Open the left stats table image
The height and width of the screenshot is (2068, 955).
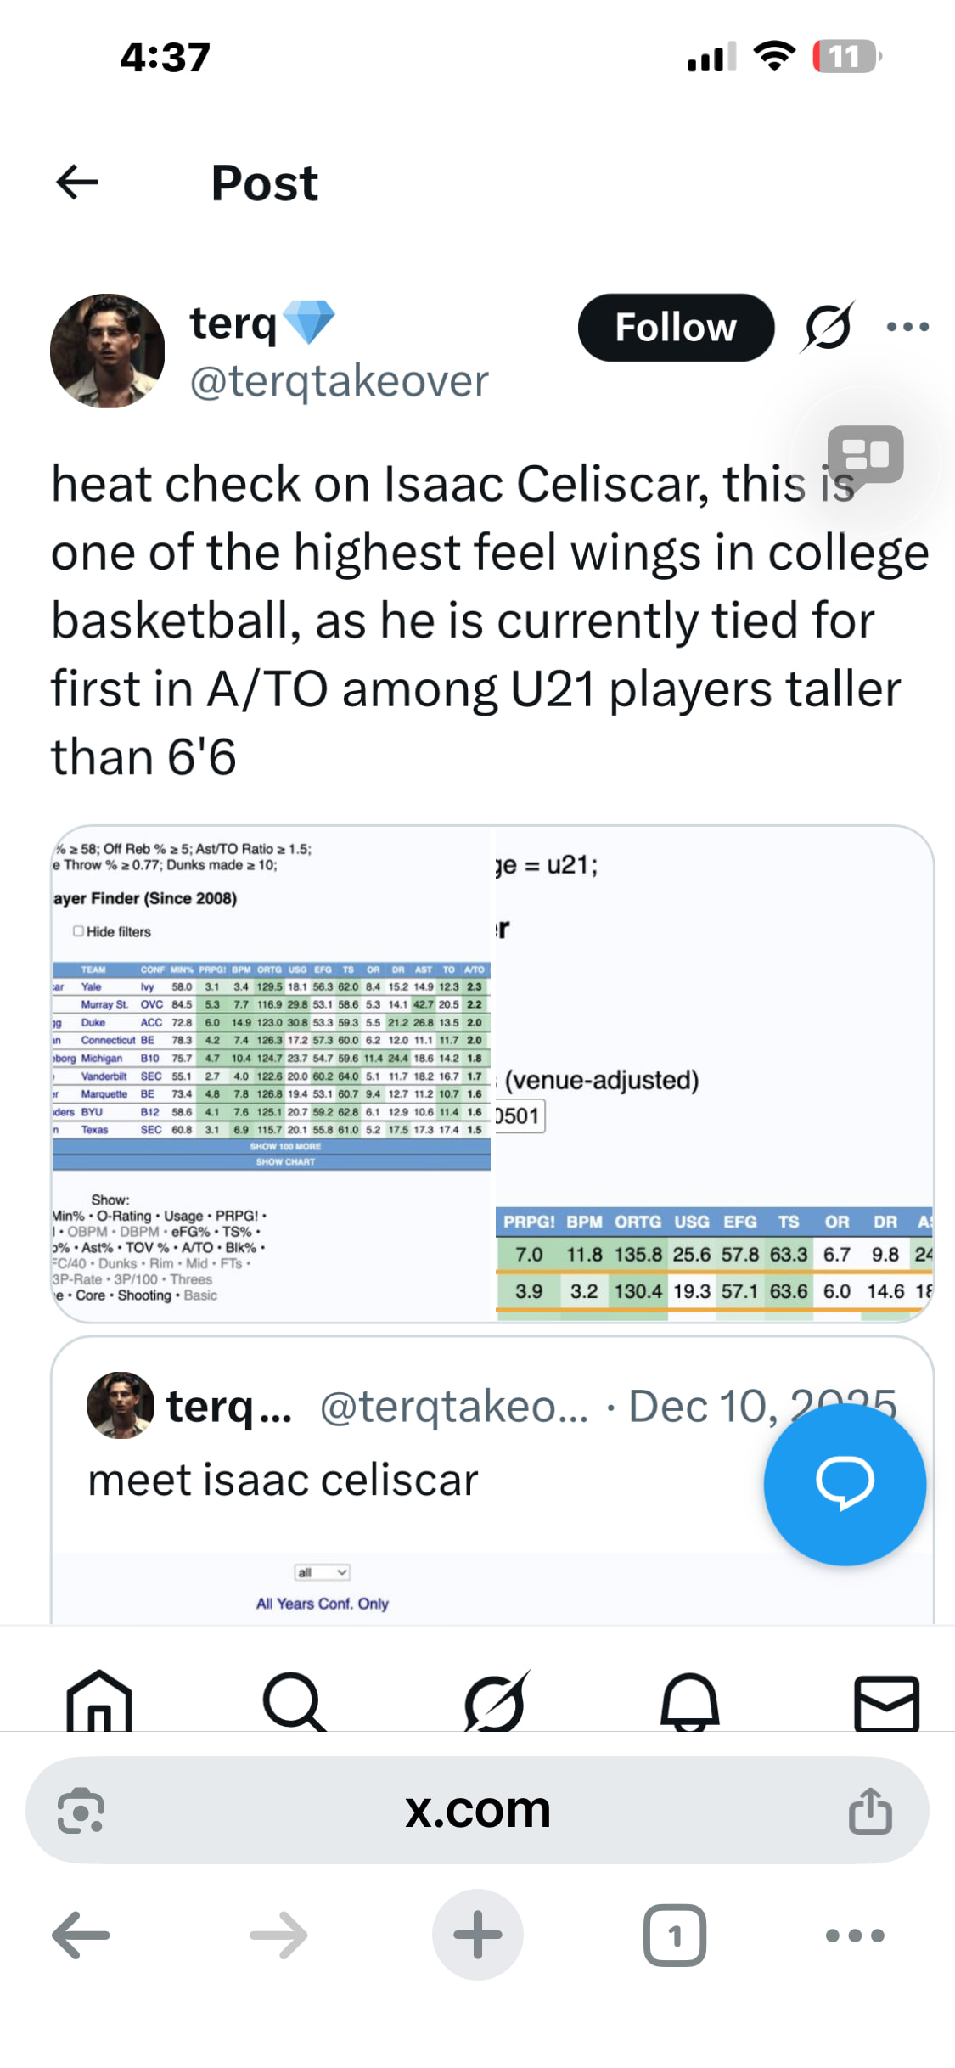[272, 1073]
